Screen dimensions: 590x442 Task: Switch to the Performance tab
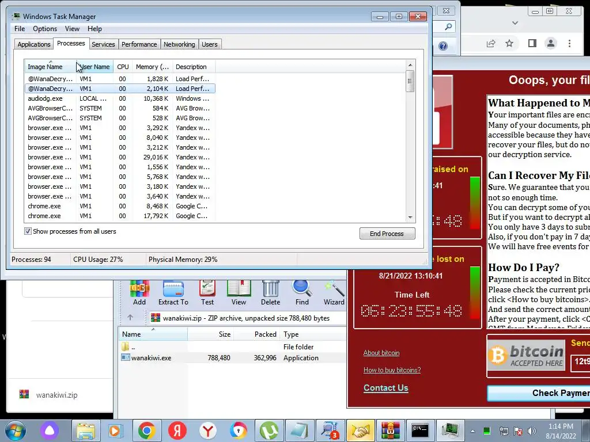tap(139, 44)
